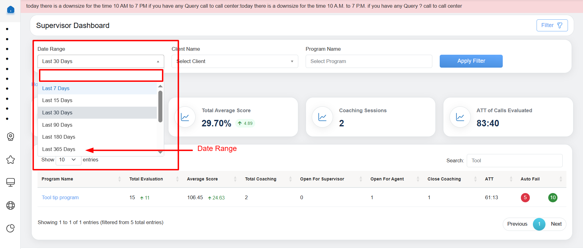Open the pie chart sidebar icon

click(x=10, y=228)
